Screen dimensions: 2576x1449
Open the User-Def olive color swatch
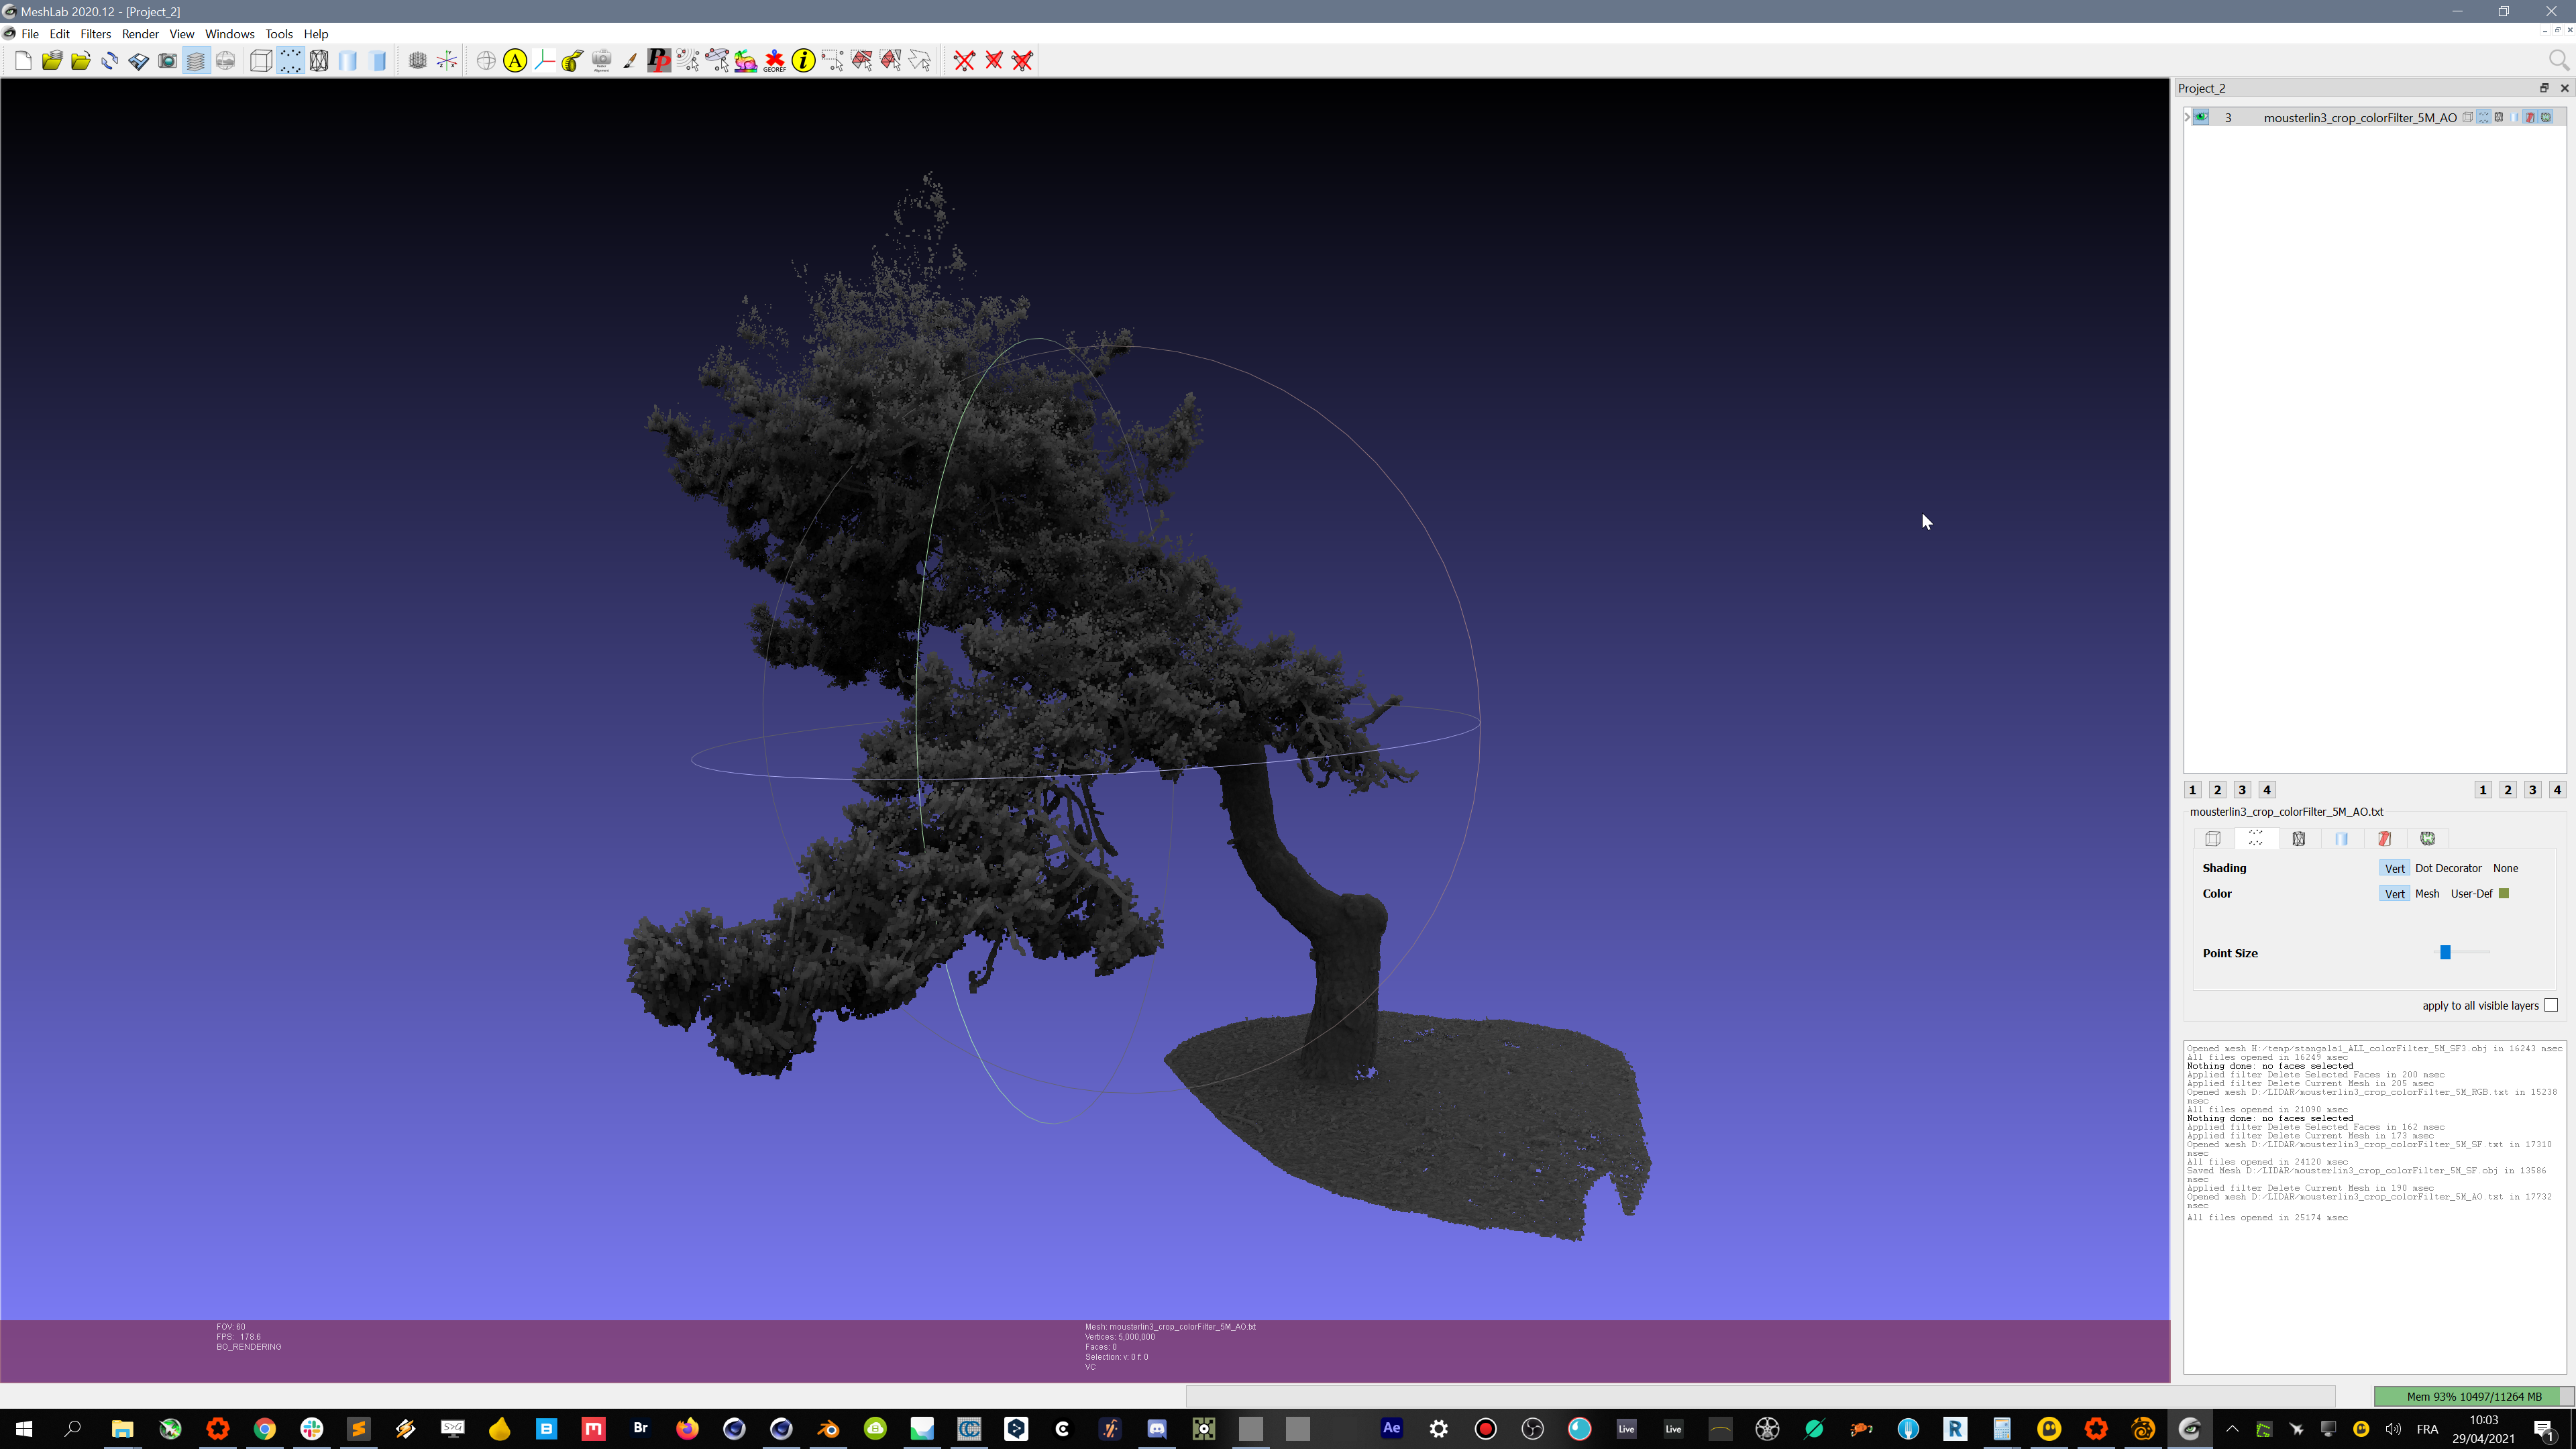click(x=2504, y=894)
